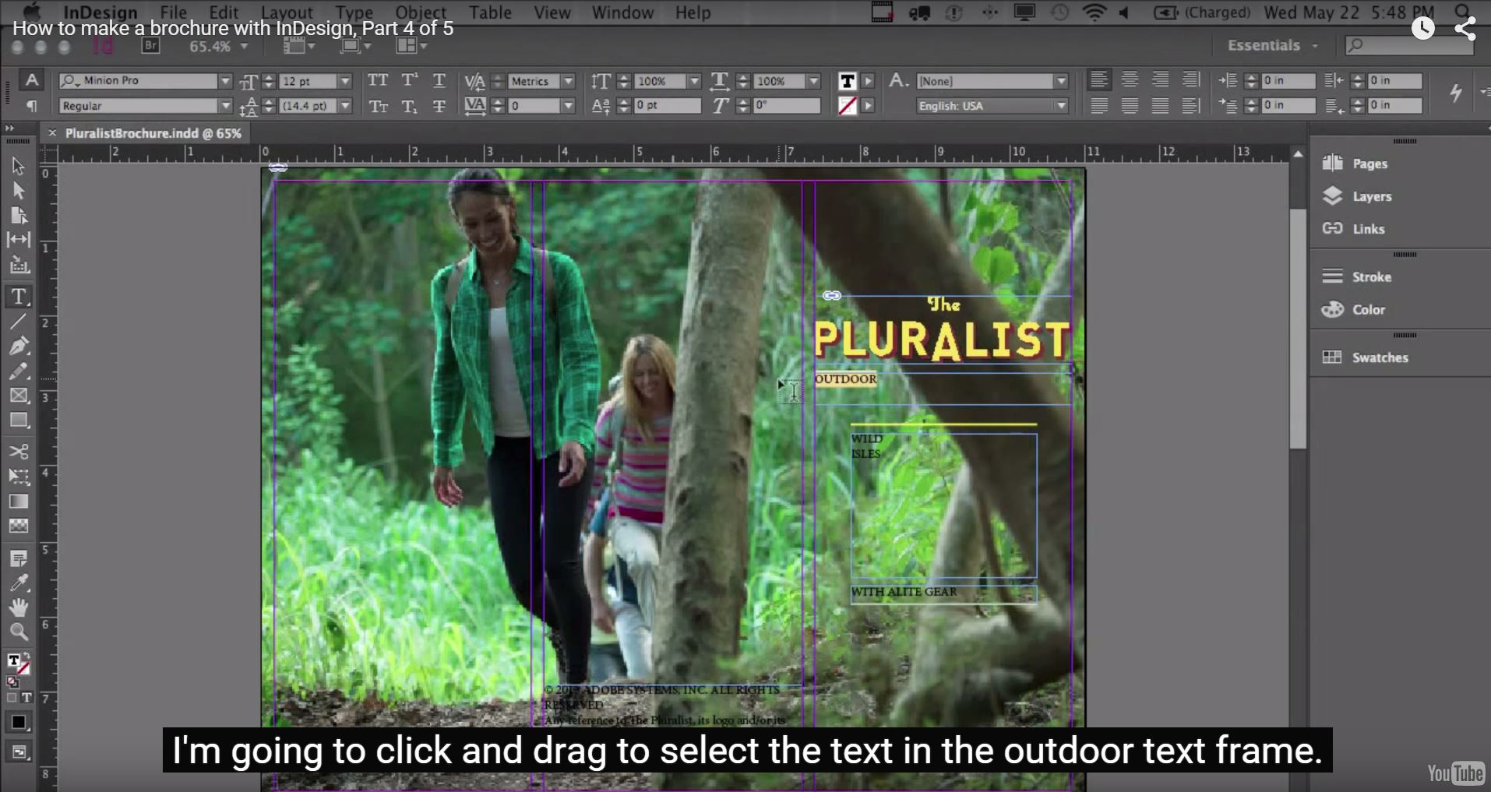Open the Layout menu
The image size is (1491, 792).
click(287, 12)
